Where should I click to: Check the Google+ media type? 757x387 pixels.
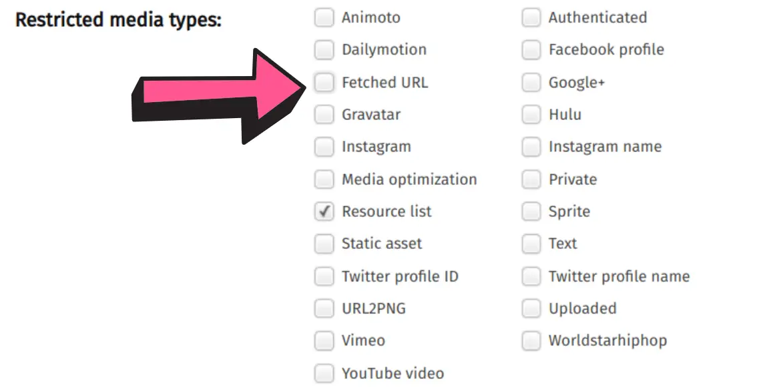(x=531, y=82)
